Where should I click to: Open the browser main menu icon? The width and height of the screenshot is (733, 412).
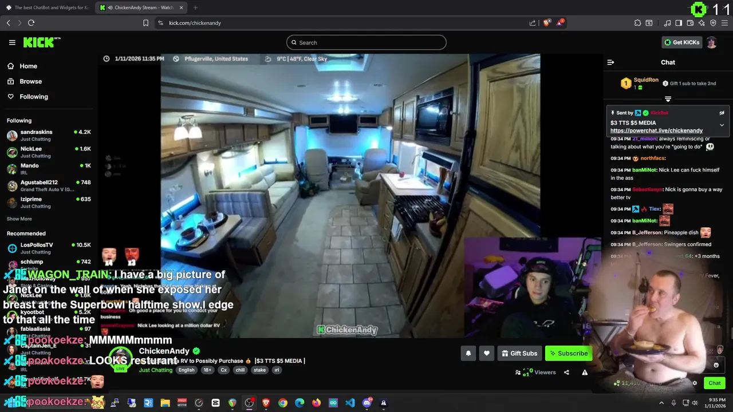(x=725, y=23)
